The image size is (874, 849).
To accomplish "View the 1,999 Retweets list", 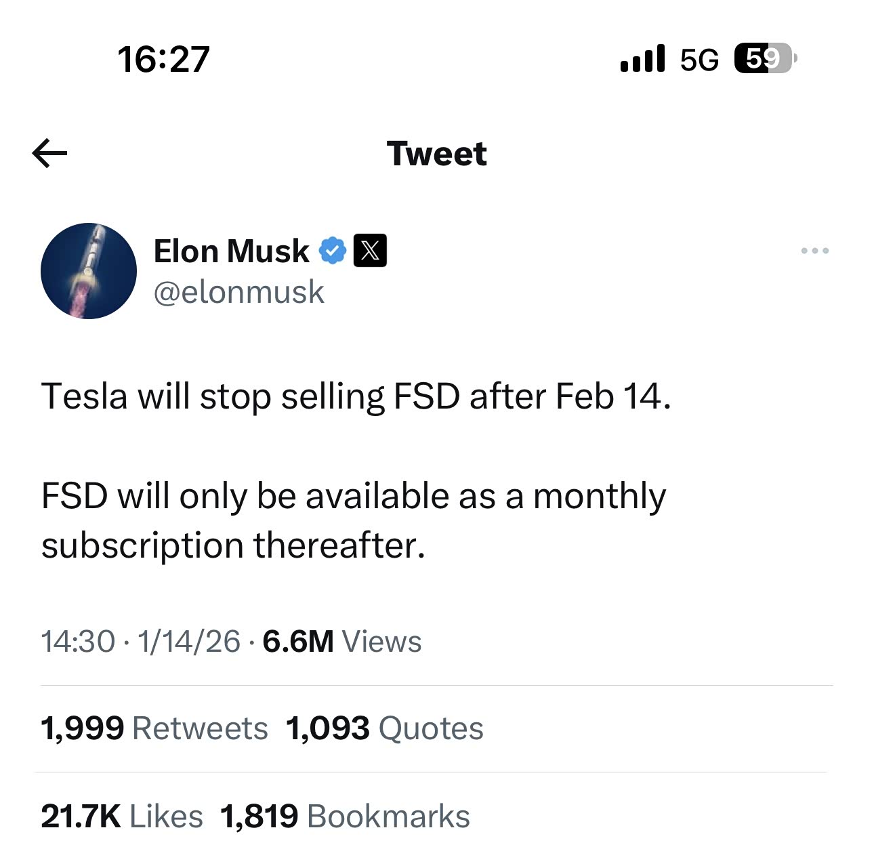I will (x=154, y=728).
